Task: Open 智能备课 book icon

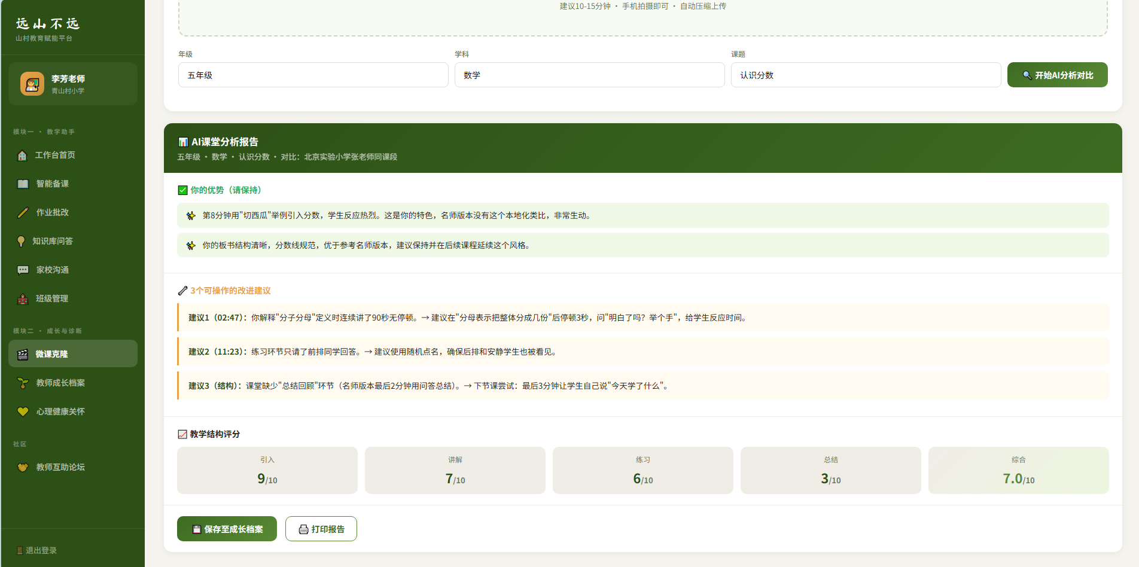Action: click(23, 184)
